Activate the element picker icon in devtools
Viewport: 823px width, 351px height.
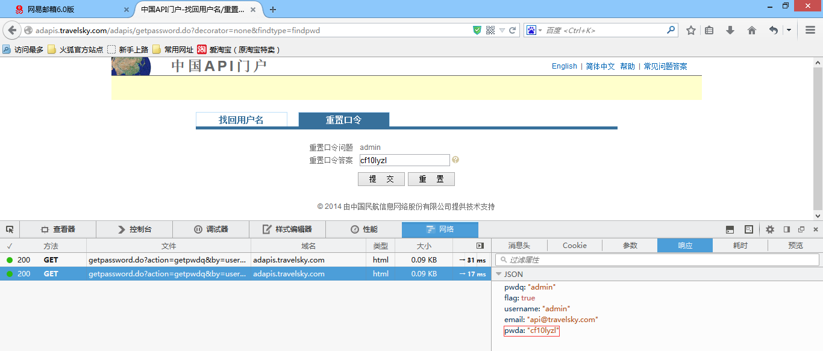click(10, 229)
